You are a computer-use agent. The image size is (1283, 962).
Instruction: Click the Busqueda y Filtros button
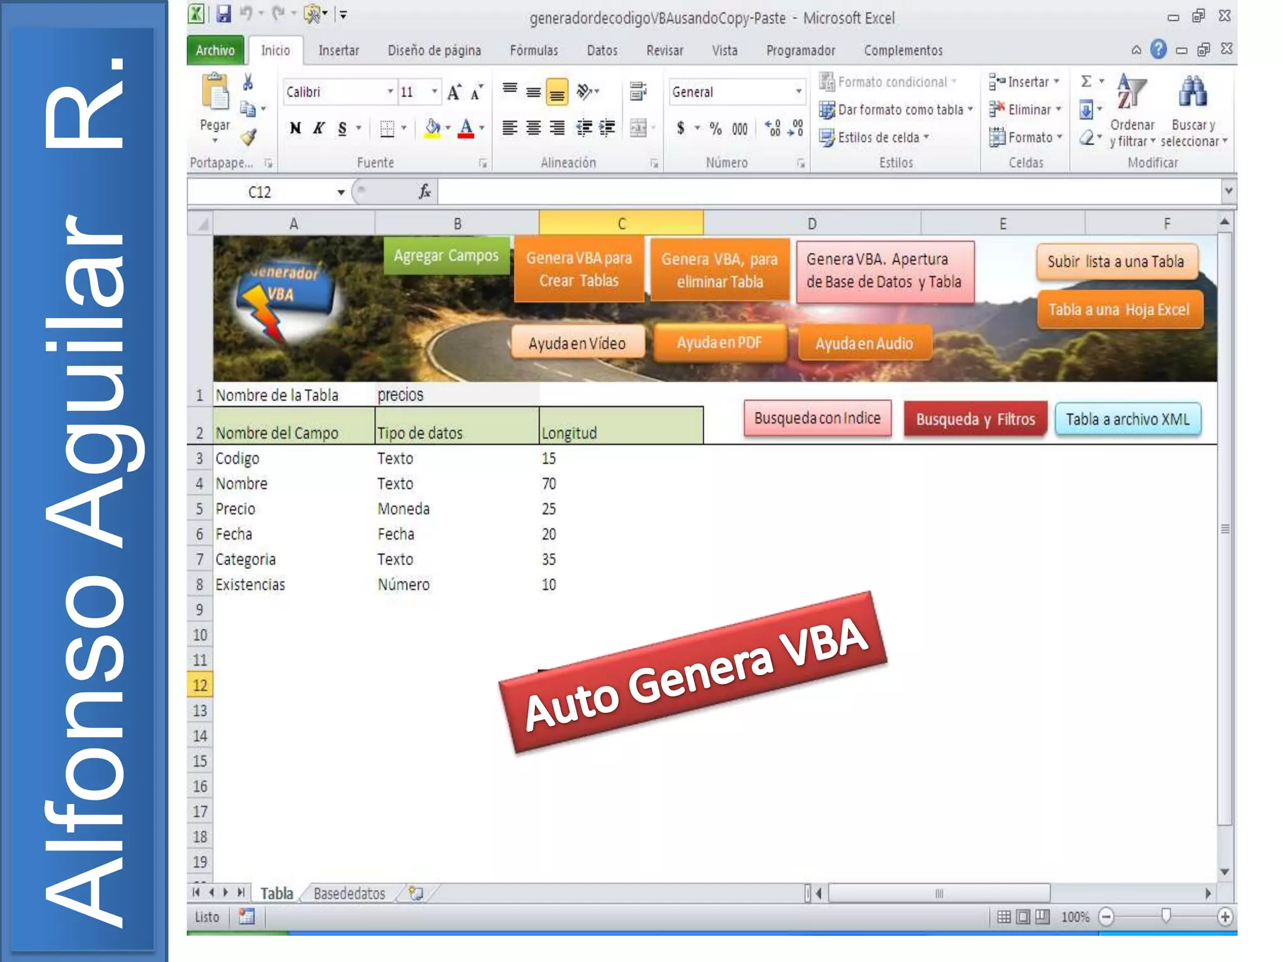975,419
